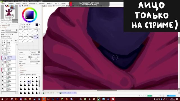Choose the Airbrush tool preset
Viewport: 180px width, 101px height.
pos(26,31)
